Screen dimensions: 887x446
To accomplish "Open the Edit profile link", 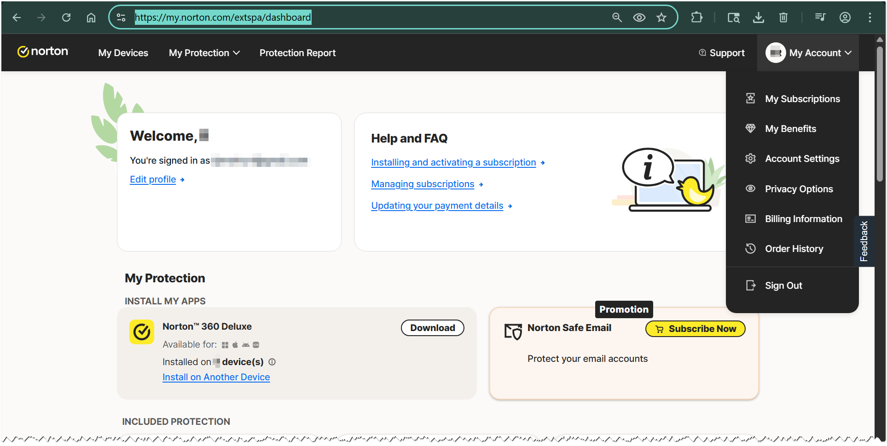I will (153, 179).
